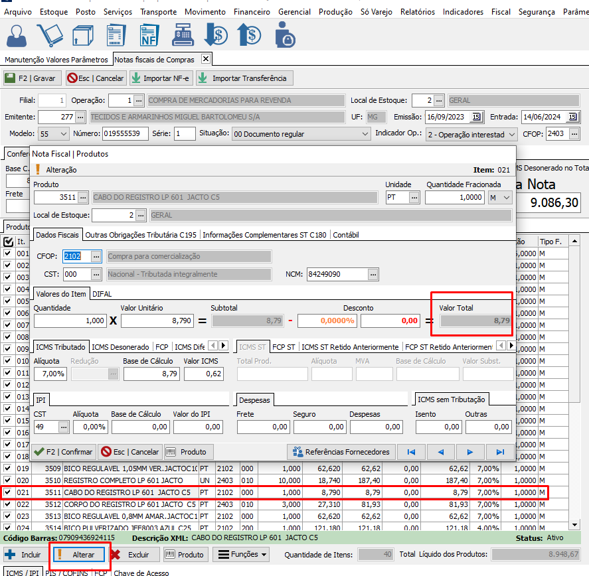Toggle checkbox for item 021 row
589x576 pixels.
coord(8,492)
